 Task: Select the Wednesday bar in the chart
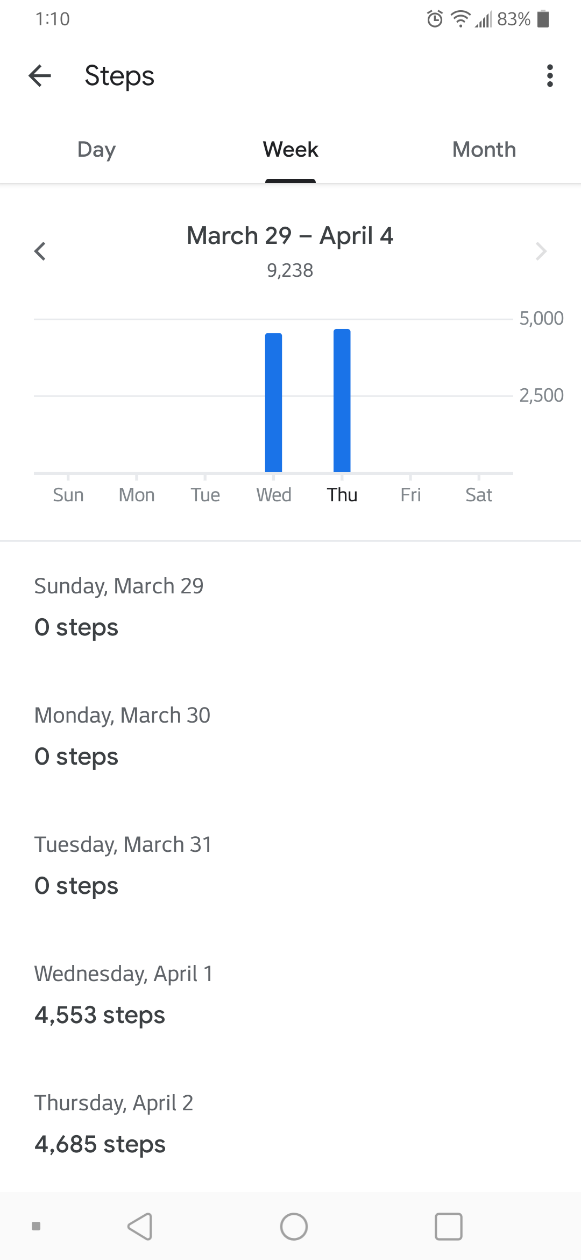273,403
